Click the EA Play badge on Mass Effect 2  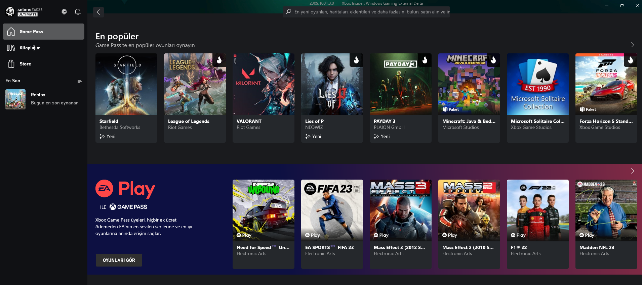pos(450,235)
